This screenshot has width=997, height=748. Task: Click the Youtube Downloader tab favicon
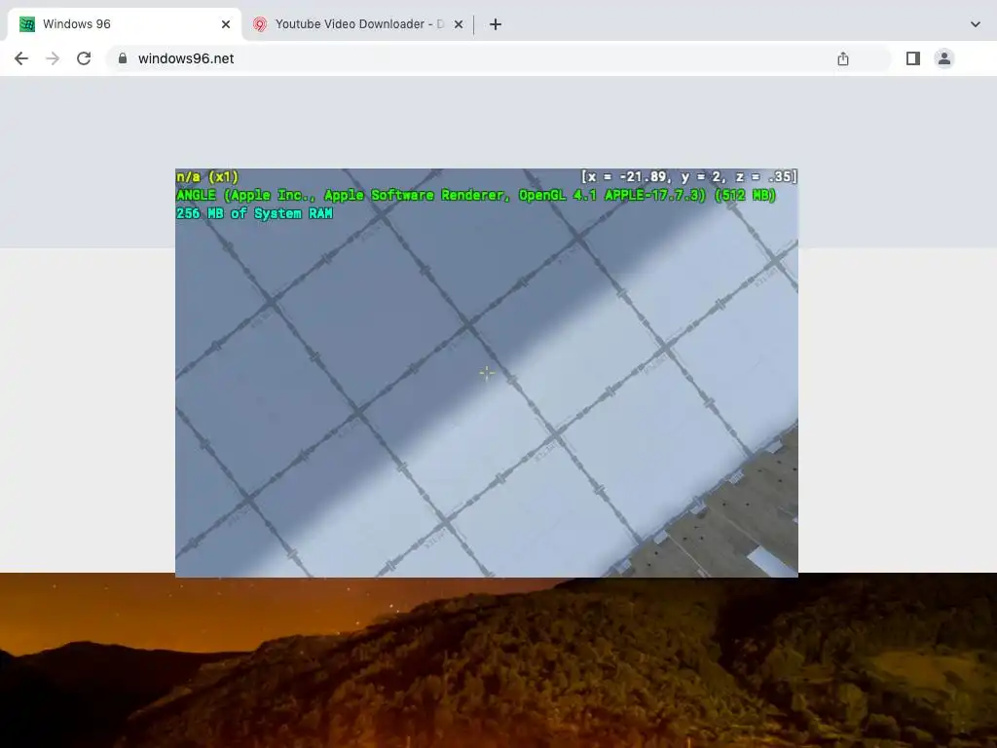point(259,24)
